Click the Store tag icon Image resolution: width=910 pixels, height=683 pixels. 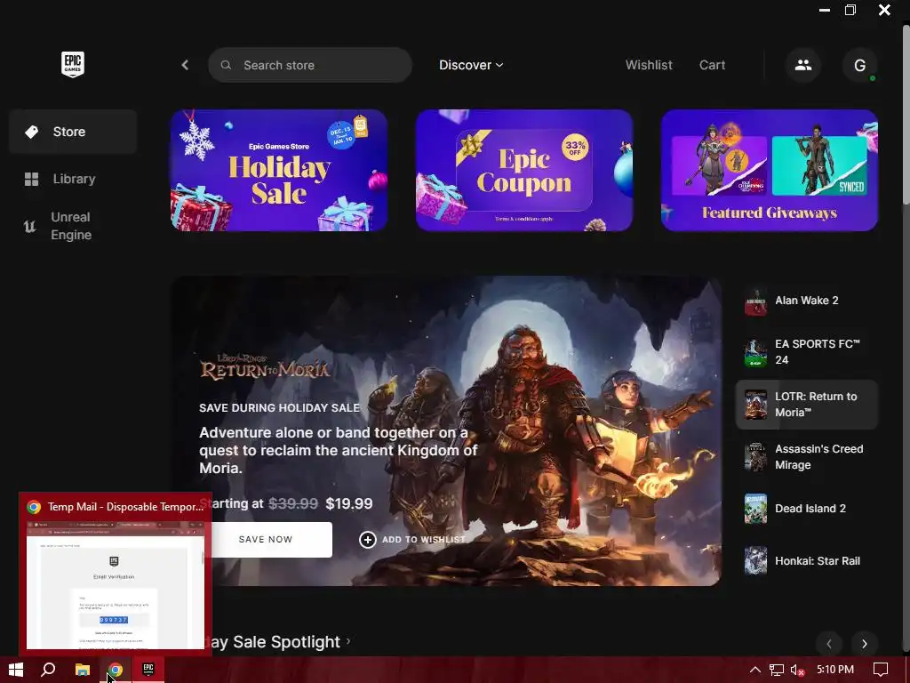pyautogui.click(x=31, y=132)
